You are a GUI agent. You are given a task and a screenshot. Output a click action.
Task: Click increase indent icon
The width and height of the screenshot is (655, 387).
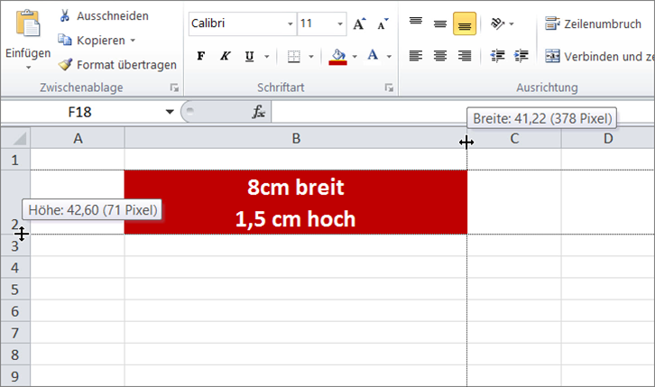(x=521, y=56)
